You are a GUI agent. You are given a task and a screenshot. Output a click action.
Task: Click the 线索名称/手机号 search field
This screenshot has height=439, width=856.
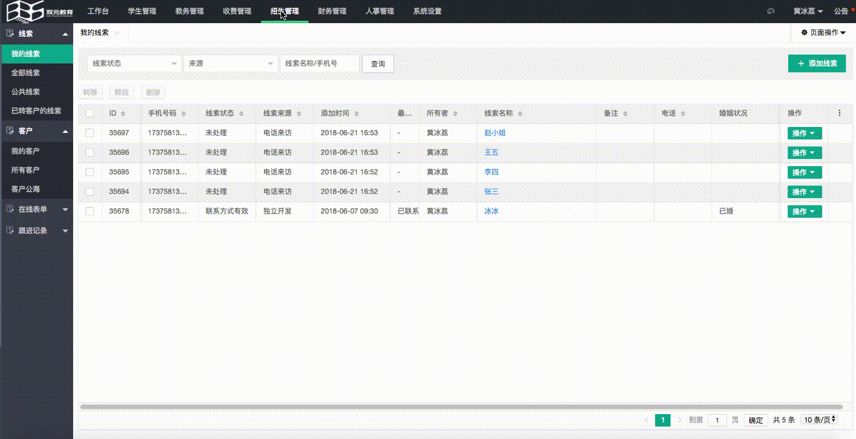[x=320, y=63]
